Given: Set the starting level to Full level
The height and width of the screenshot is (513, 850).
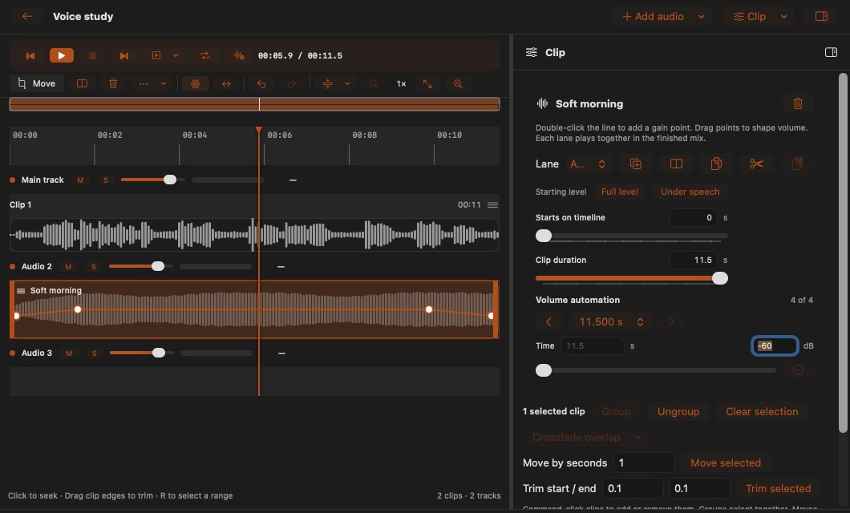Looking at the screenshot, I should tap(619, 192).
